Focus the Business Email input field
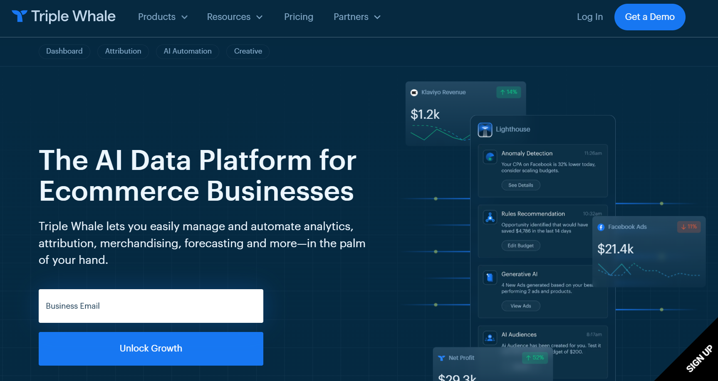The image size is (718, 381). pos(151,306)
